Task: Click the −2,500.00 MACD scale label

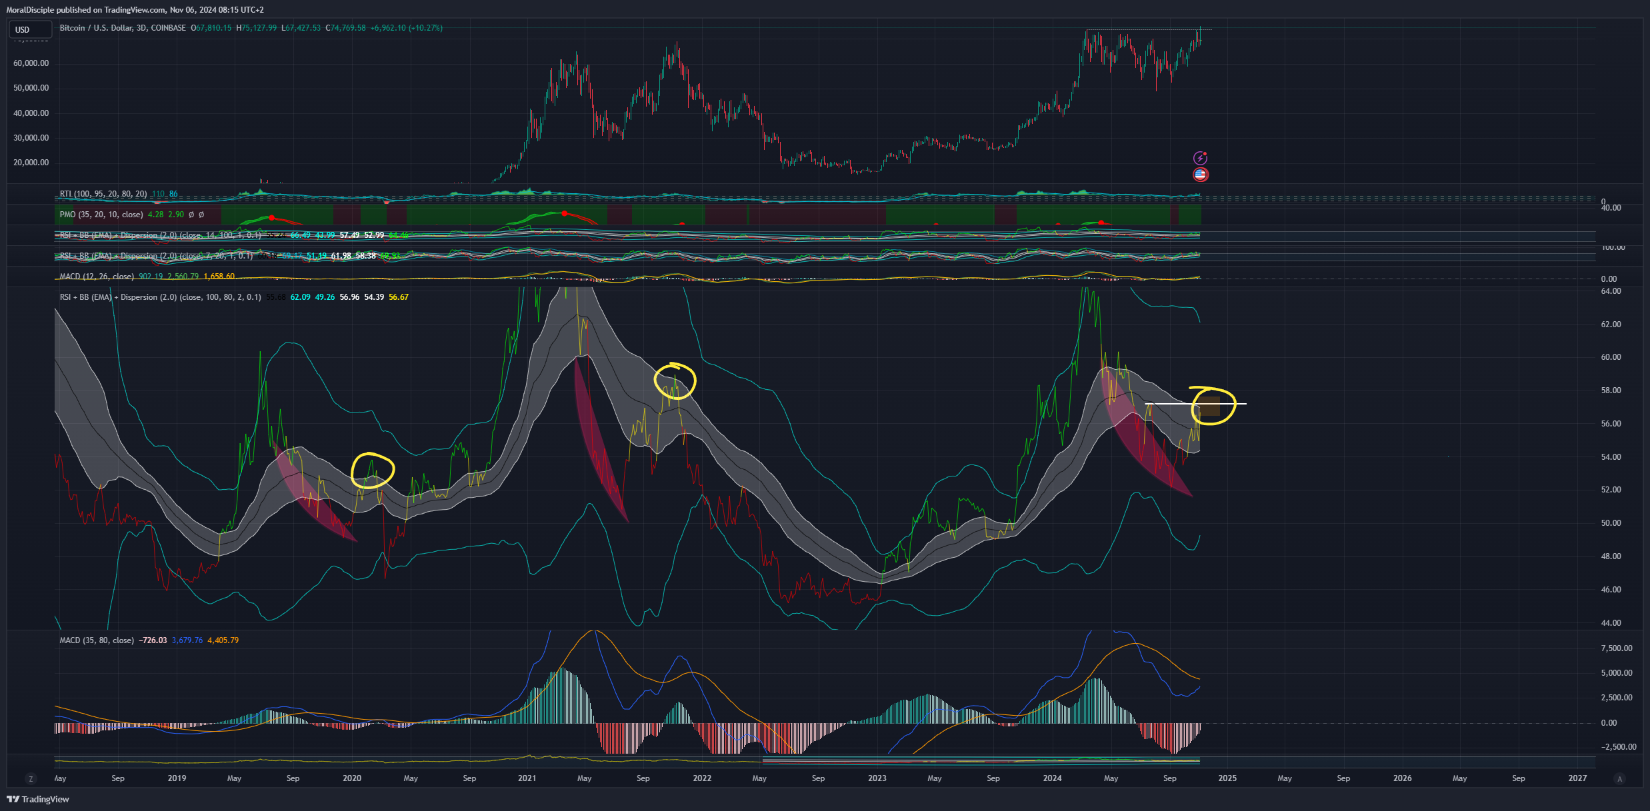Action: [x=1618, y=747]
